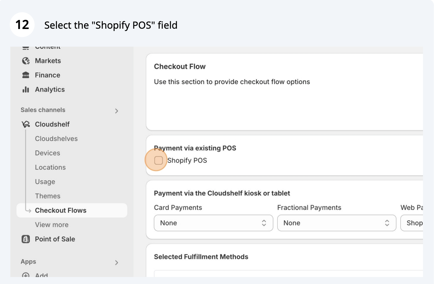The width and height of the screenshot is (434, 284).
Task: Expand the Sales channels section
Action: [116, 111]
